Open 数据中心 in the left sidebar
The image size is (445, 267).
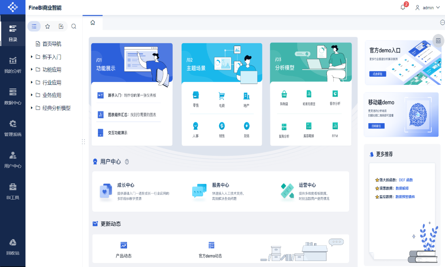point(13,97)
